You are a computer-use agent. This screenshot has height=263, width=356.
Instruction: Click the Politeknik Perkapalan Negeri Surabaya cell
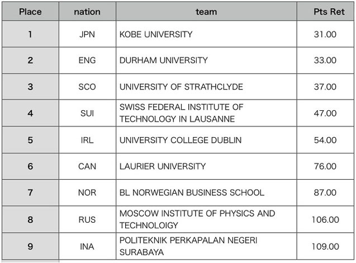(188, 246)
